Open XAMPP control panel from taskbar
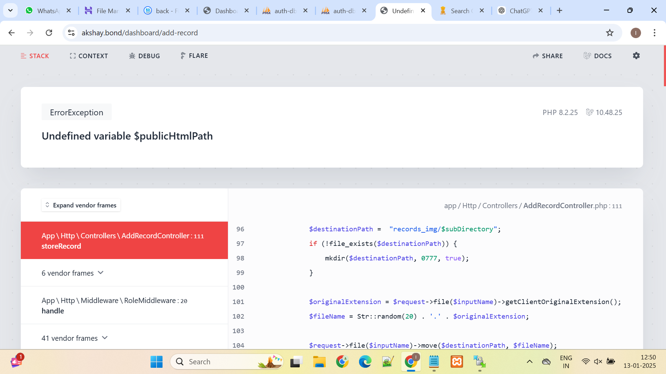 [x=457, y=362]
